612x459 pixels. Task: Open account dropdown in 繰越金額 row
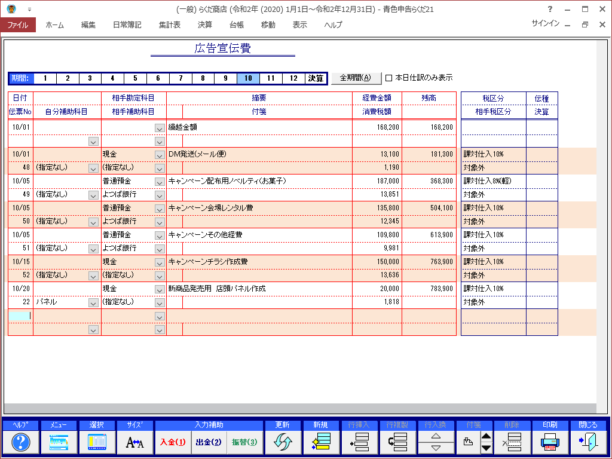tap(159, 128)
